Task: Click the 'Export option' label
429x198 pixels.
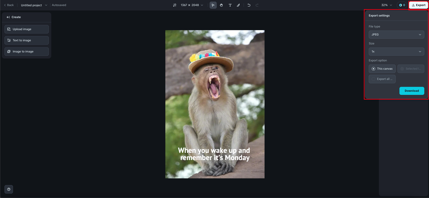Action: tap(378, 61)
